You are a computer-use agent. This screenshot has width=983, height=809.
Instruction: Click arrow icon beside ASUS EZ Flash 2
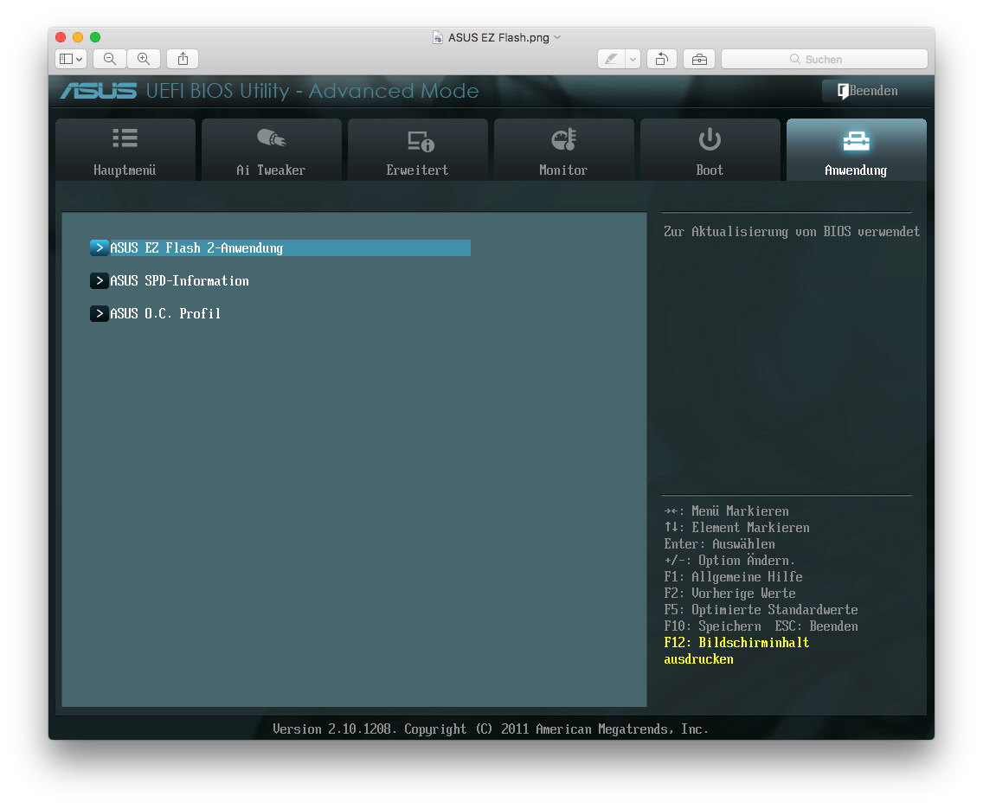(x=99, y=248)
